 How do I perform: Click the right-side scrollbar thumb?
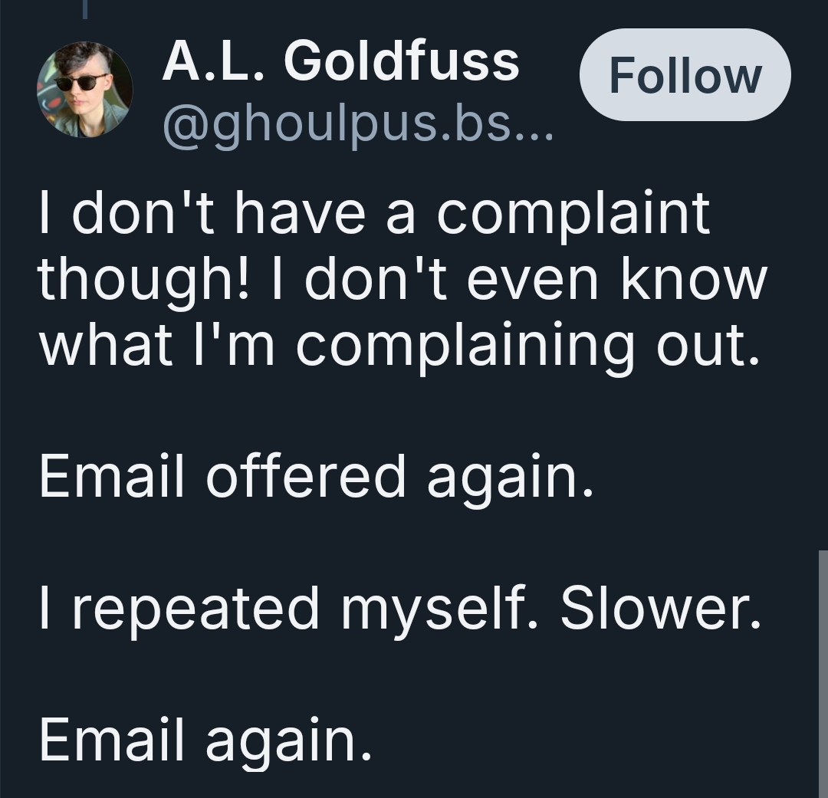click(823, 674)
